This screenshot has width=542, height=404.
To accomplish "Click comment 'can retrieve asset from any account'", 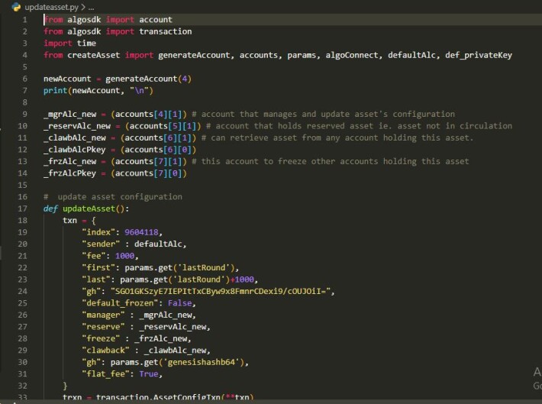I will coord(337,137).
